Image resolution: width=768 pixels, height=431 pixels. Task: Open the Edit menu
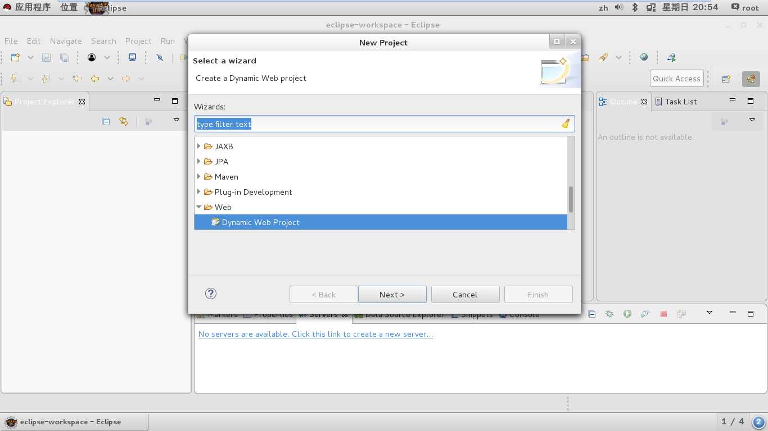click(x=34, y=41)
